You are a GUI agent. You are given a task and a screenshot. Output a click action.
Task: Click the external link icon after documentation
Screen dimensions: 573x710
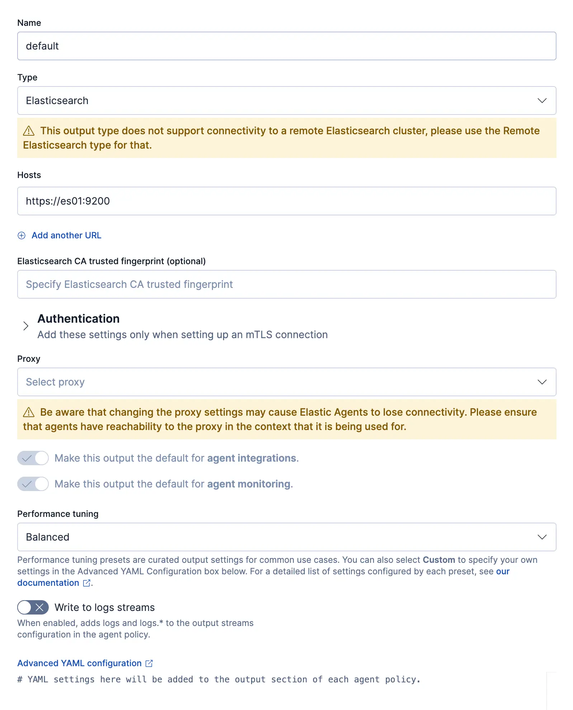(x=86, y=583)
